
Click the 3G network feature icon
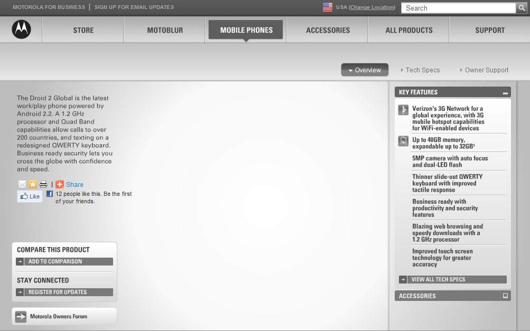pos(403,110)
